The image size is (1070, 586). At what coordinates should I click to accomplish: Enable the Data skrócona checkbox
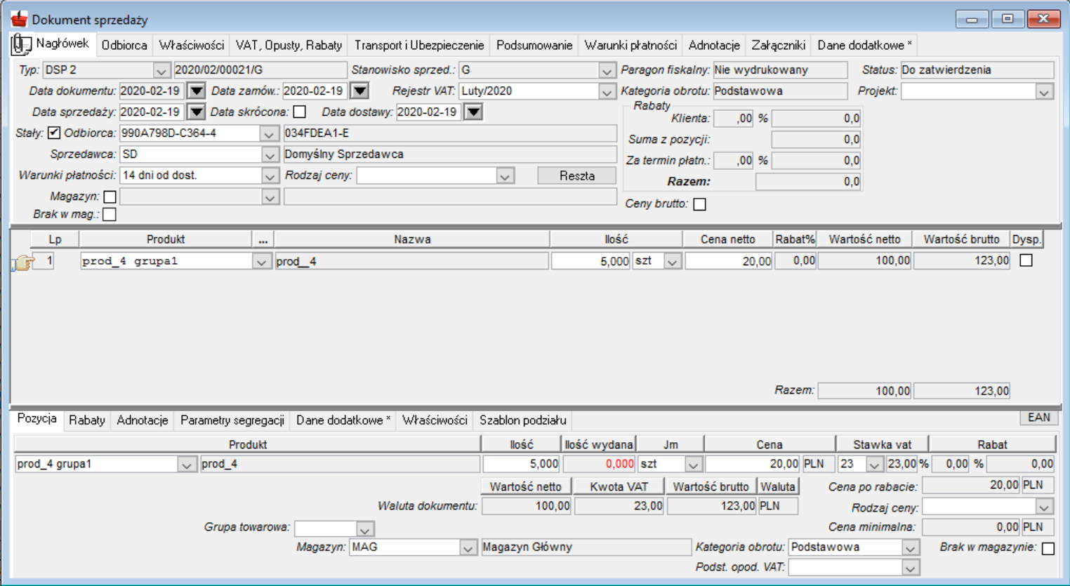[x=300, y=112]
